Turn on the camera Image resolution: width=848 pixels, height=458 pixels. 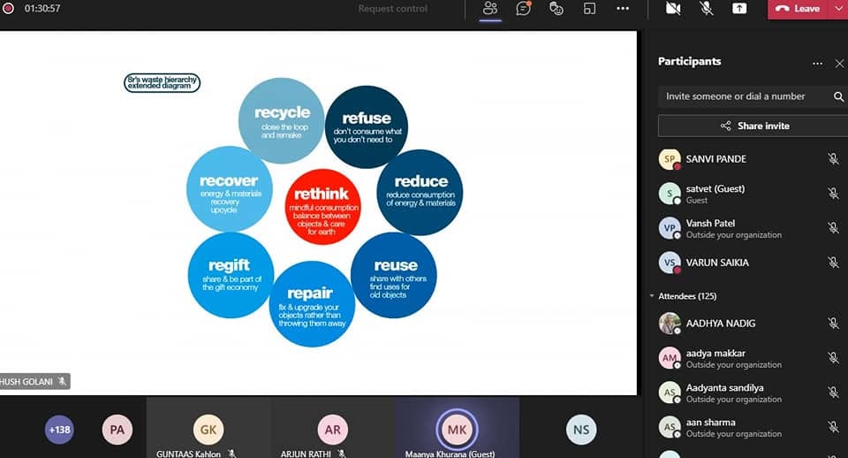(x=673, y=9)
